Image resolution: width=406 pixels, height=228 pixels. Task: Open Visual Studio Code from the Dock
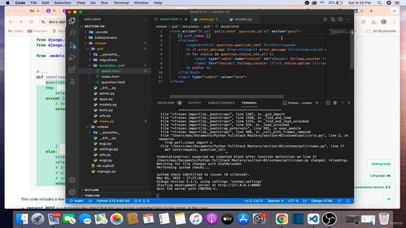(x=313, y=219)
